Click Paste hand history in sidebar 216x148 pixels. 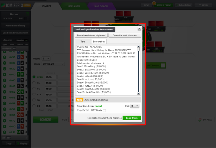click(15, 25)
